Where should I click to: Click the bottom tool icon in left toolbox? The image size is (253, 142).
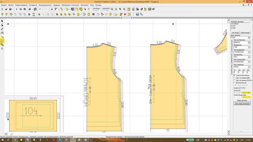coord(2,49)
